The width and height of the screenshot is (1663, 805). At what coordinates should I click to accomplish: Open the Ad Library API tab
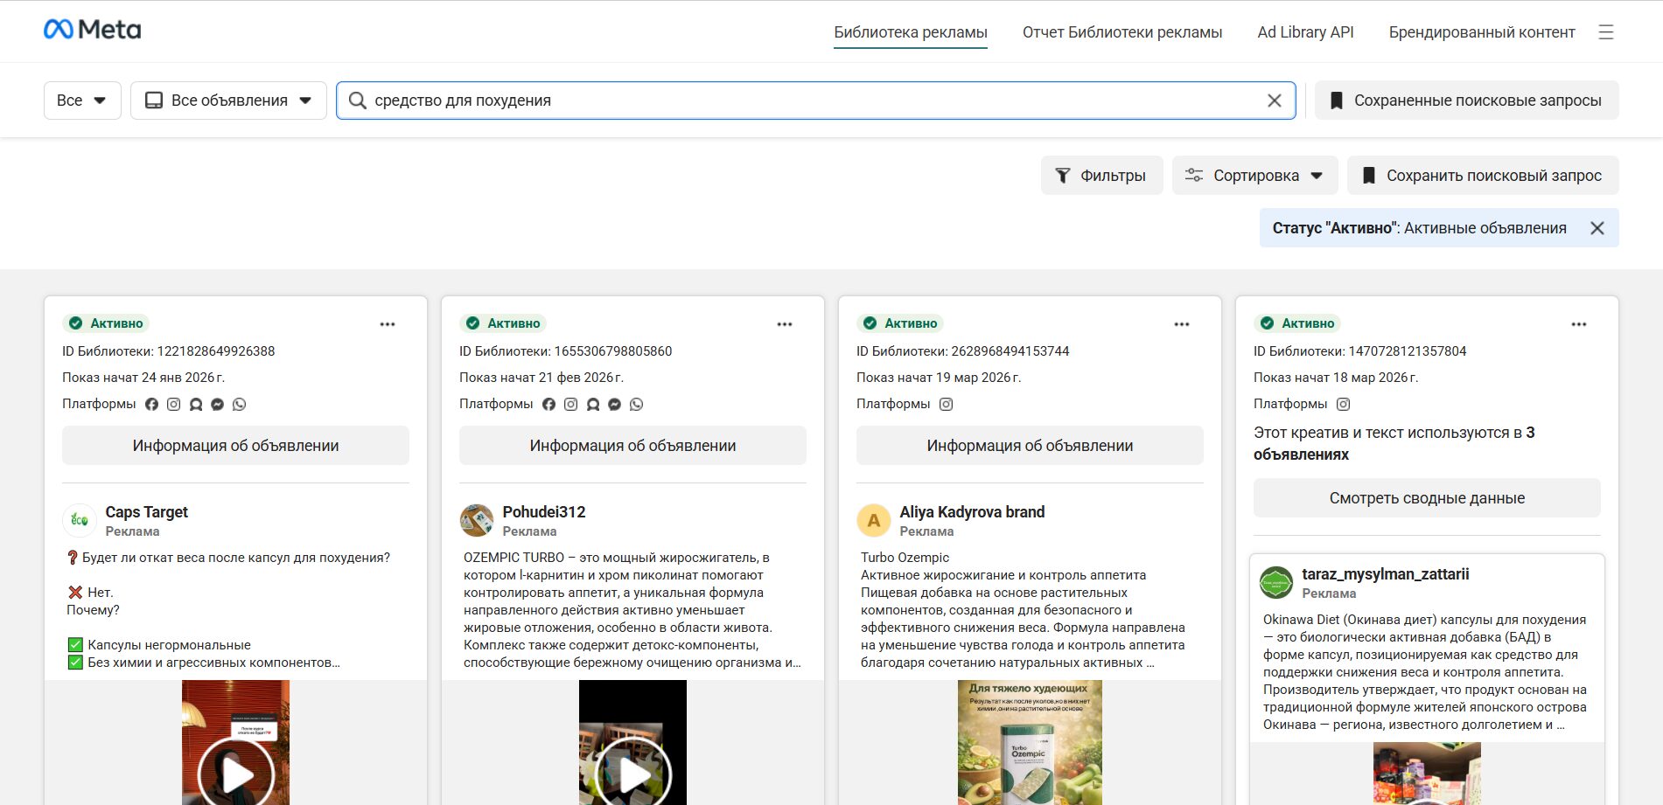(1305, 32)
